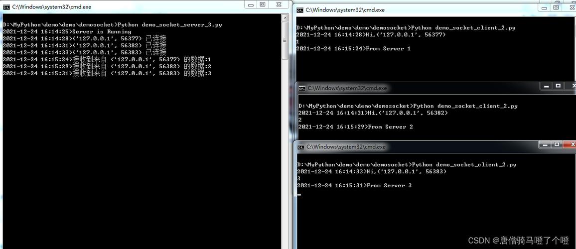Minimize the server cmd window

click(251, 5)
